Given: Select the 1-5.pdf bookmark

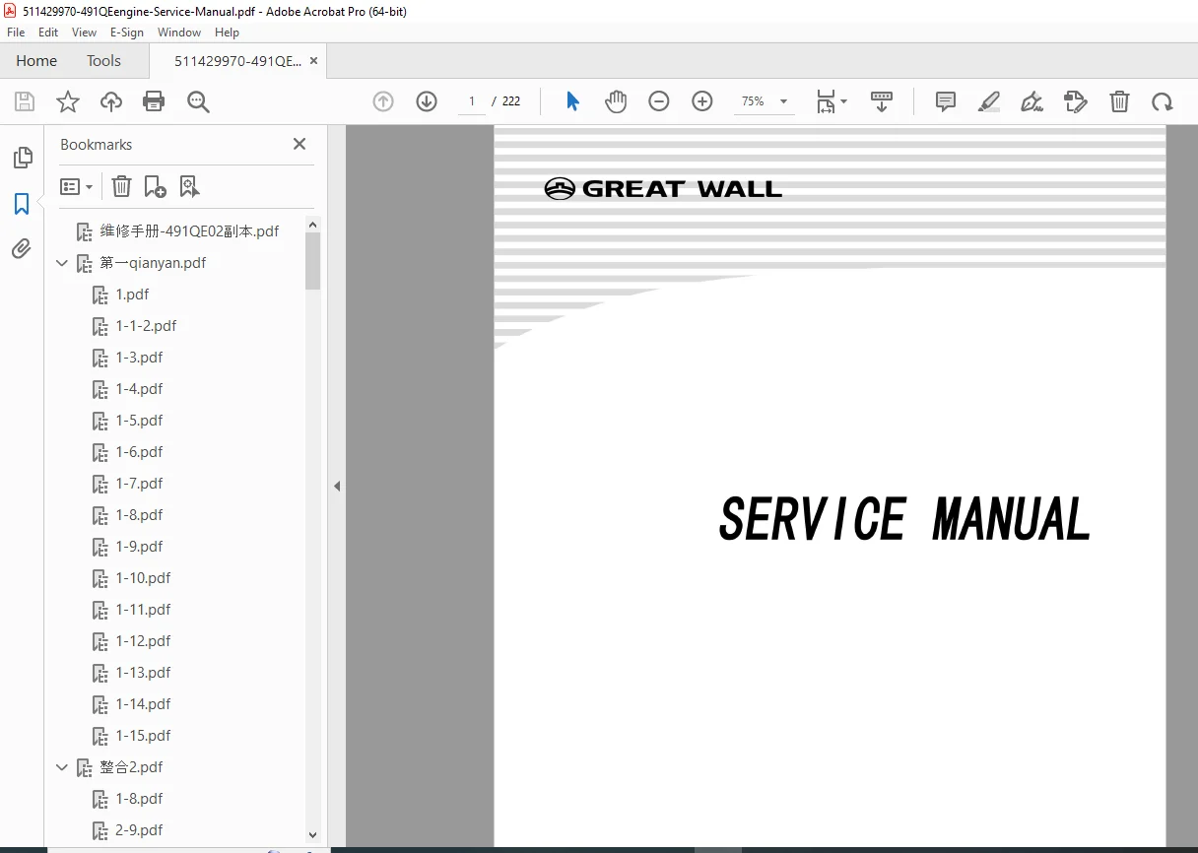Looking at the screenshot, I should [x=139, y=421].
